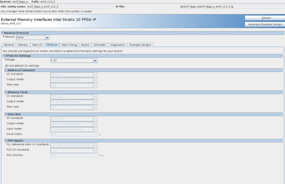The height and width of the screenshot is (184, 285).
Task: Collapse the Memory Clock section
Action: click(x=6, y=92)
